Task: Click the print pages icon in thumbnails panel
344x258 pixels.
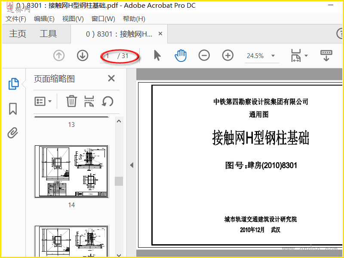Action: 89,101
